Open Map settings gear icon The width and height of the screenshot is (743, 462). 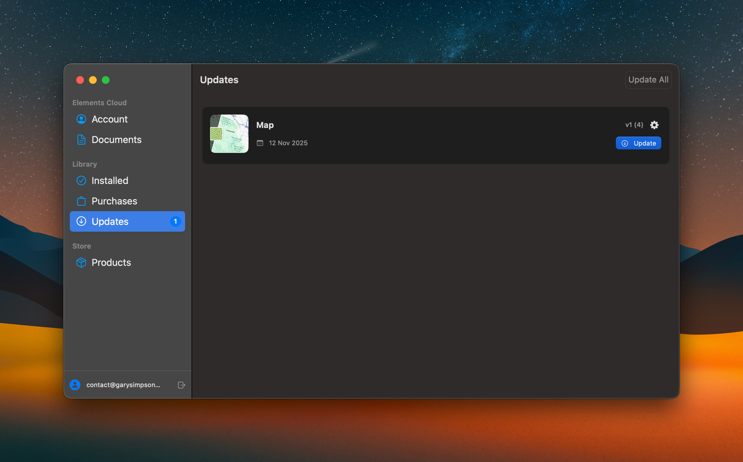point(654,125)
